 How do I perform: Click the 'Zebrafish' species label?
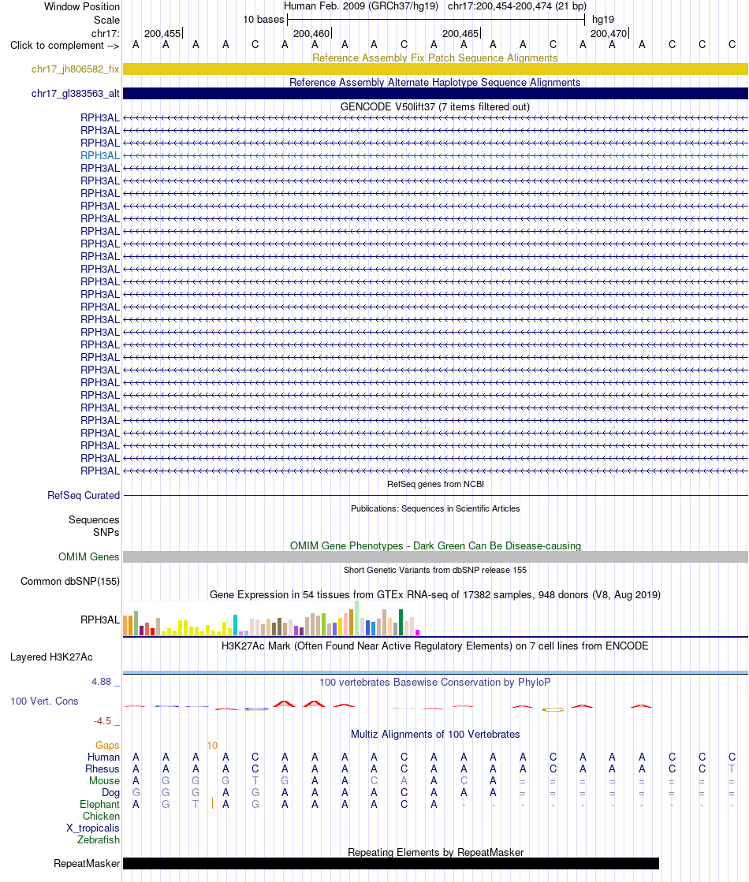click(99, 839)
